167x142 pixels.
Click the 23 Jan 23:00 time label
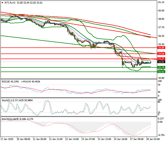(104, 139)
